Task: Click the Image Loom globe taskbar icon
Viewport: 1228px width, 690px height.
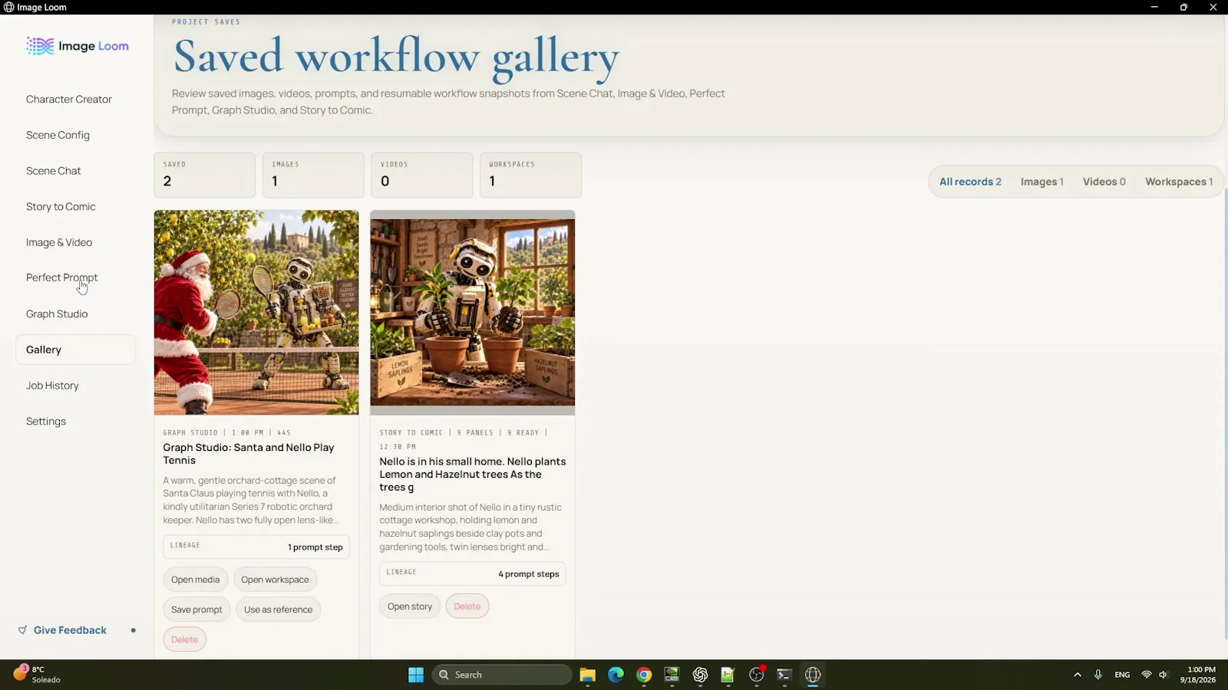Action: coord(813,675)
